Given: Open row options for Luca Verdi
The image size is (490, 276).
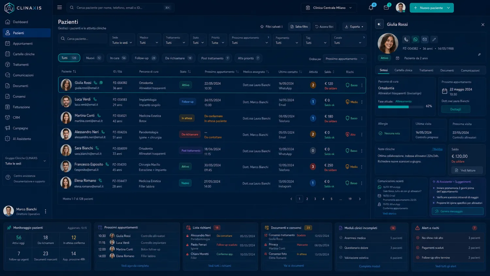Looking at the screenshot, I should pos(362,102).
